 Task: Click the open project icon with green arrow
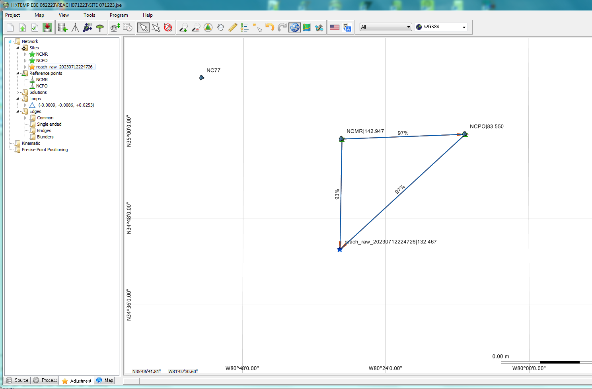point(23,27)
